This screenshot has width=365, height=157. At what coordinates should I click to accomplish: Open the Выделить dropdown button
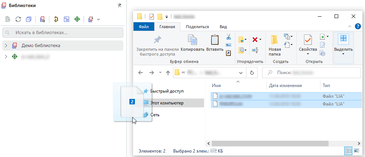click(343, 48)
